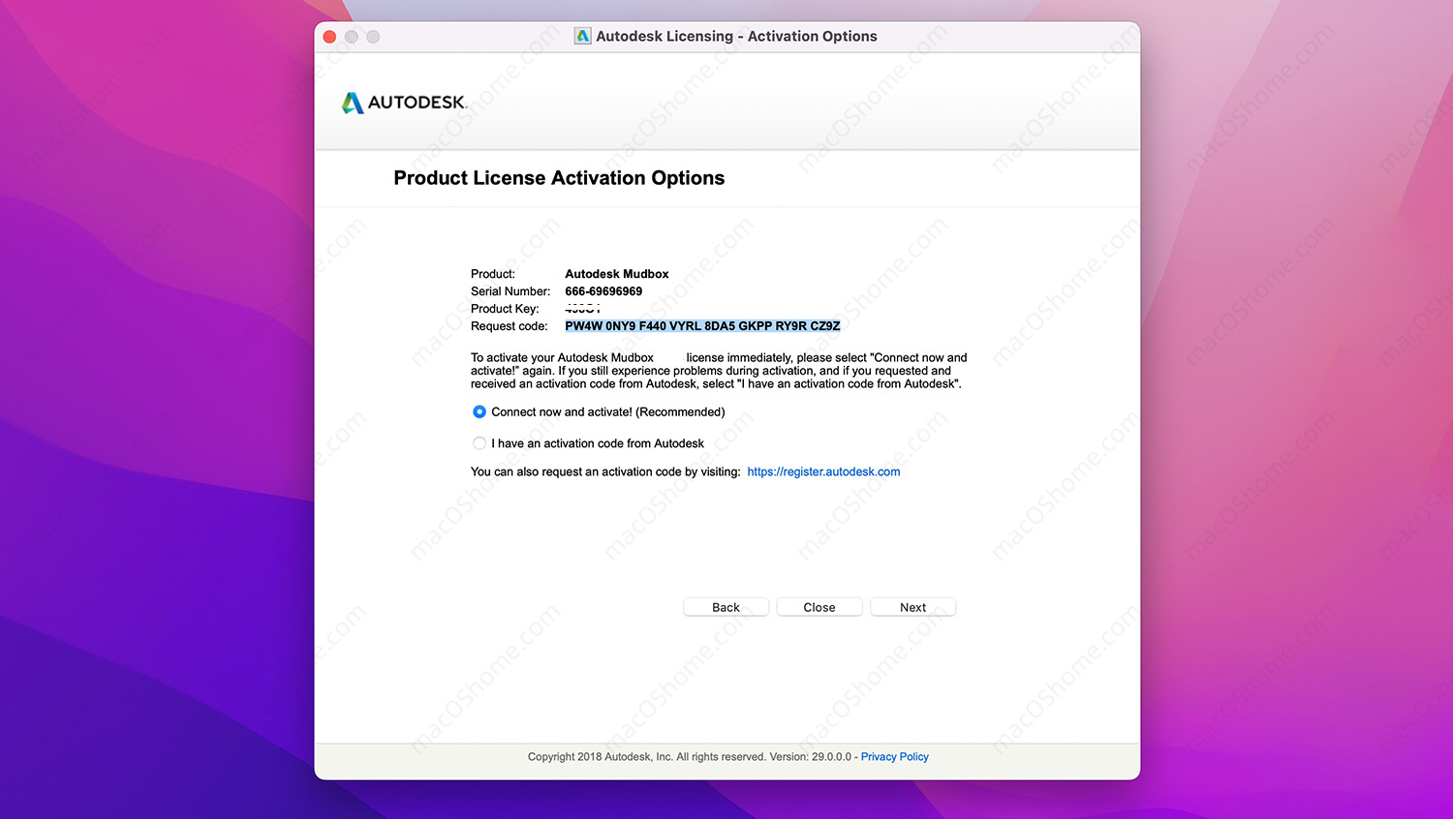Click the Product Key label

point(505,309)
